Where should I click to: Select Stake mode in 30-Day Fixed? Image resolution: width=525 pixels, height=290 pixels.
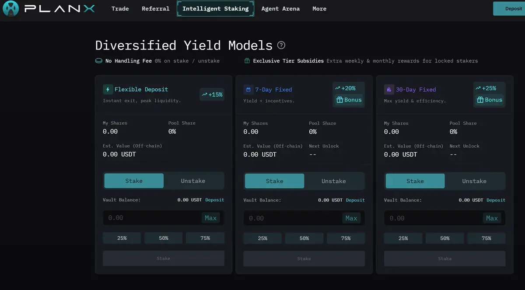(x=415, y=181)
